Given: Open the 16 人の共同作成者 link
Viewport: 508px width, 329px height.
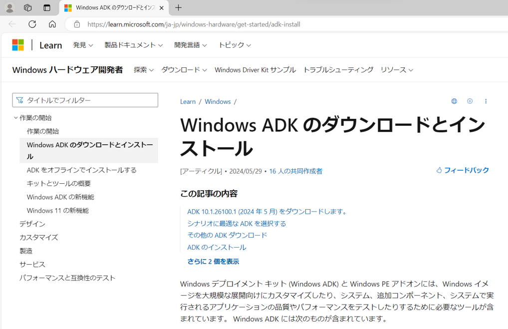Looking at the screenshot, I should [x=295, y=171].
